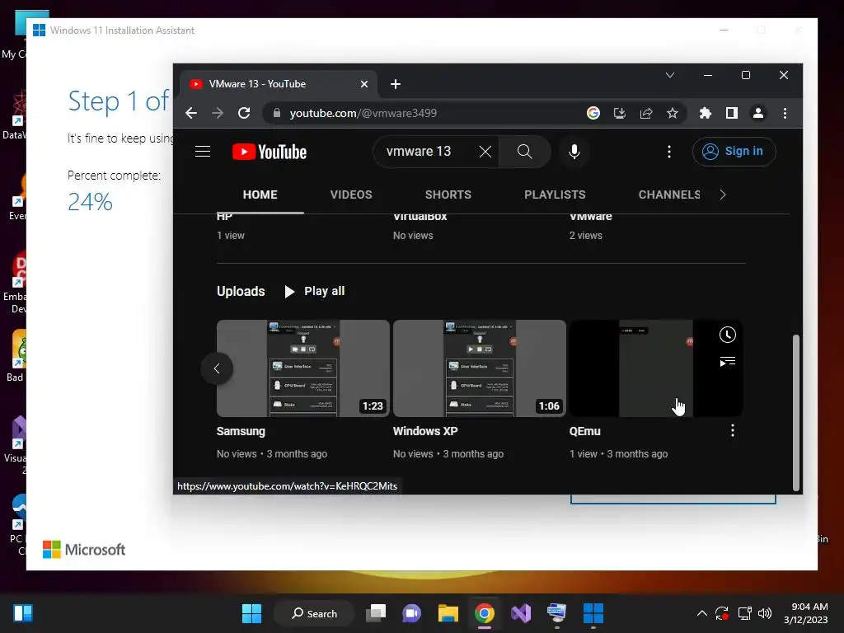Open Visual Studio from taskbar
This screenshot has width=844, height=633.
pyautogui.click(x=521, y=613)
